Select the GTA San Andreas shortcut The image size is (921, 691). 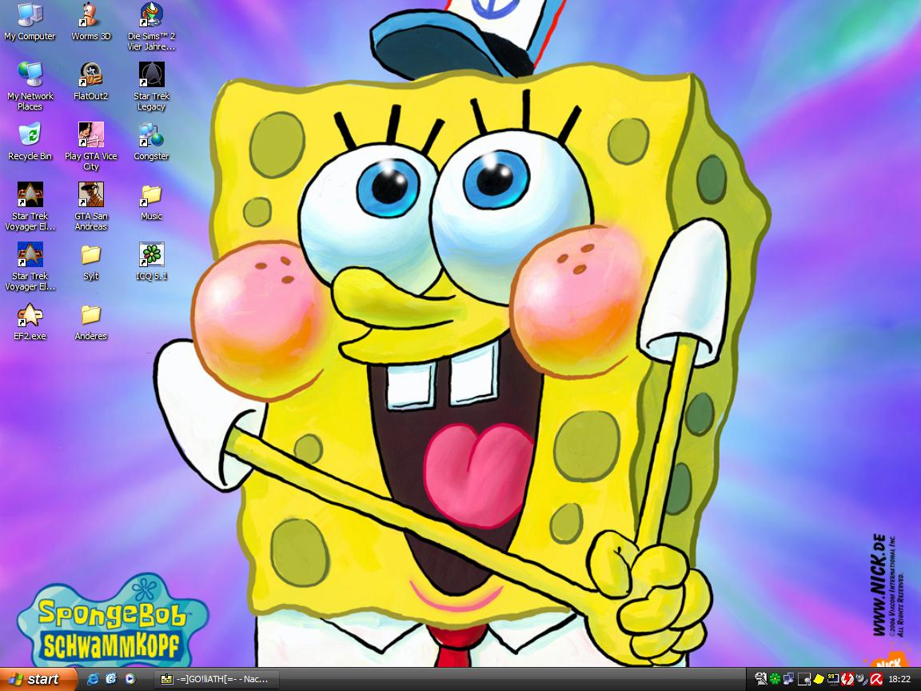point(91,194)
